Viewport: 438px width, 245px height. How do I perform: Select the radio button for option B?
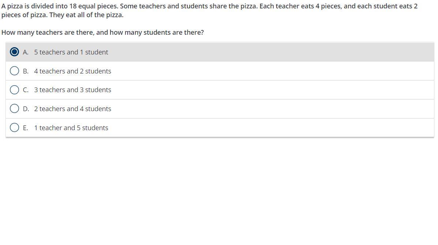(x=14, y=71)
